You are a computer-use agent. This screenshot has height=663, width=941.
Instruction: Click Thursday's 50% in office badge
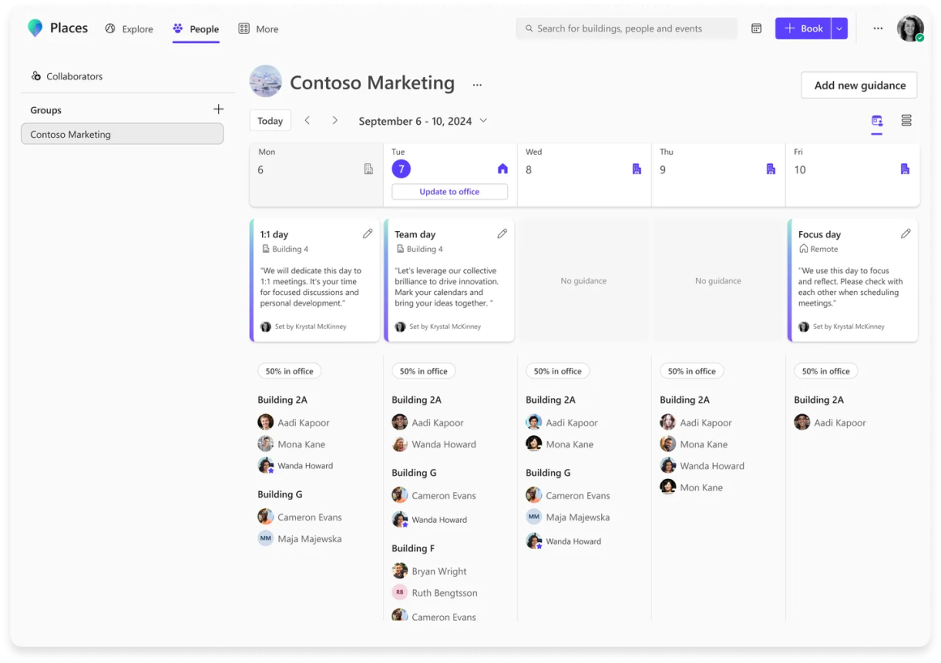[x=692, y=371]
